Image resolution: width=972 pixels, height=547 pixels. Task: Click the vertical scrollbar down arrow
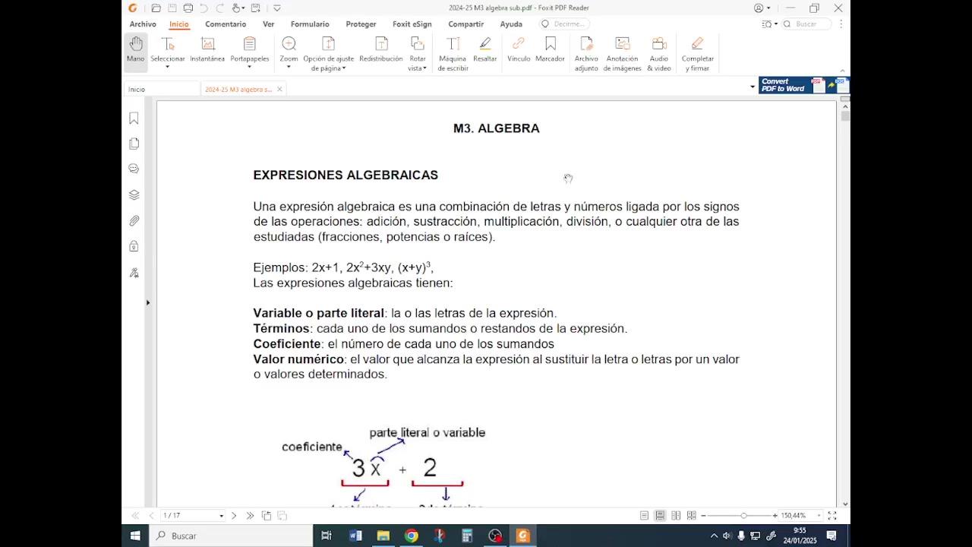(845, 503)
